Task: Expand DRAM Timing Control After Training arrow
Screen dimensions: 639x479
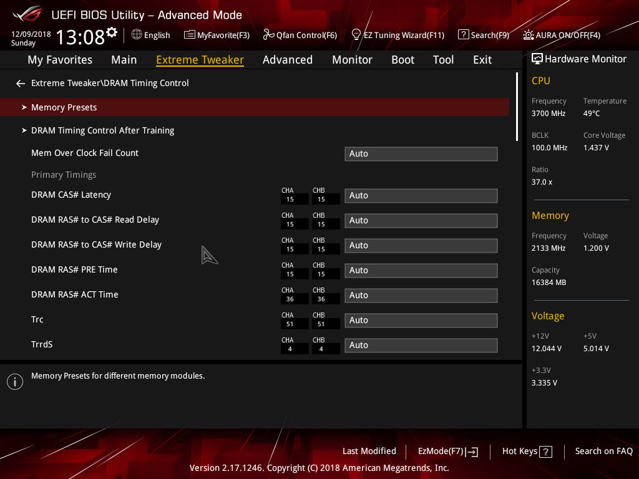Action: [24, 130]
